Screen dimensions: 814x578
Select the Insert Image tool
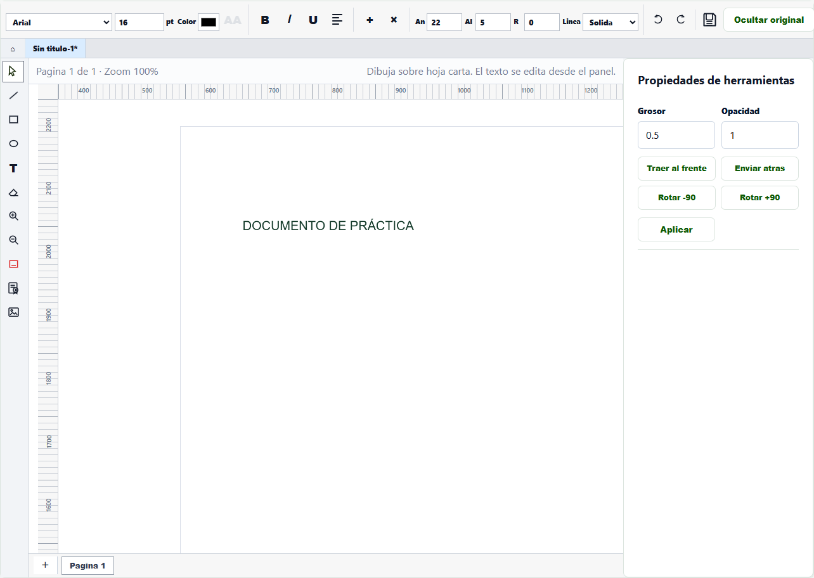pyautogui.click(x=13, y=312)
